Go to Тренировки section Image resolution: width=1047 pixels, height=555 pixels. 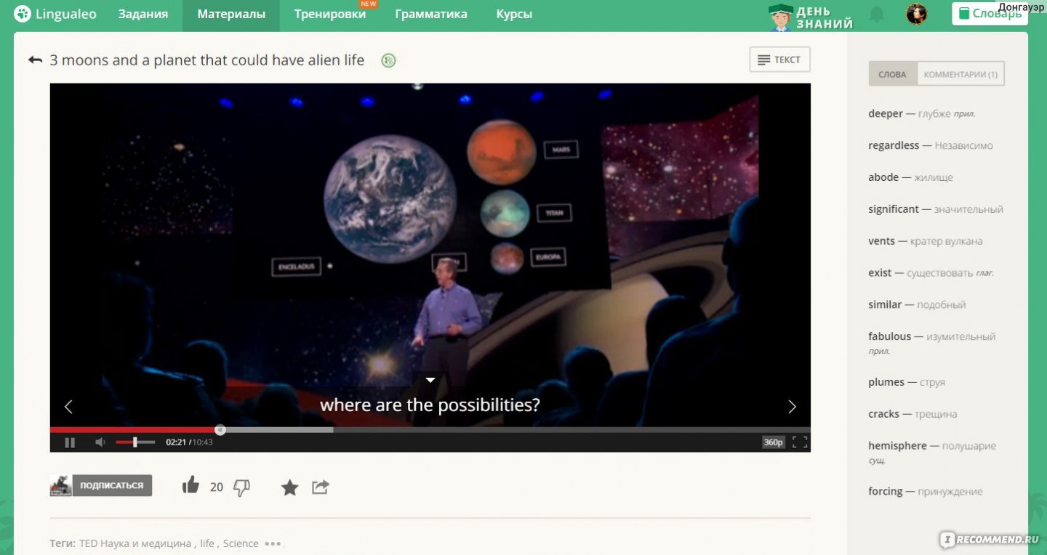(x=330, y=14)
